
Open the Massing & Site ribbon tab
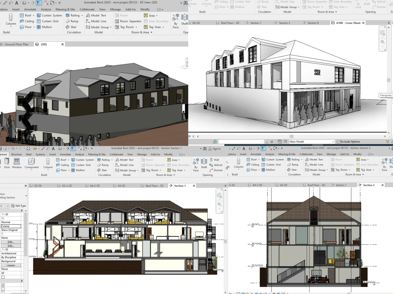[x=65, y=9]
